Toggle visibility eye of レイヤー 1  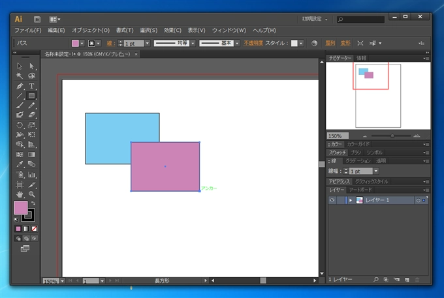click(x=332, y=200)
